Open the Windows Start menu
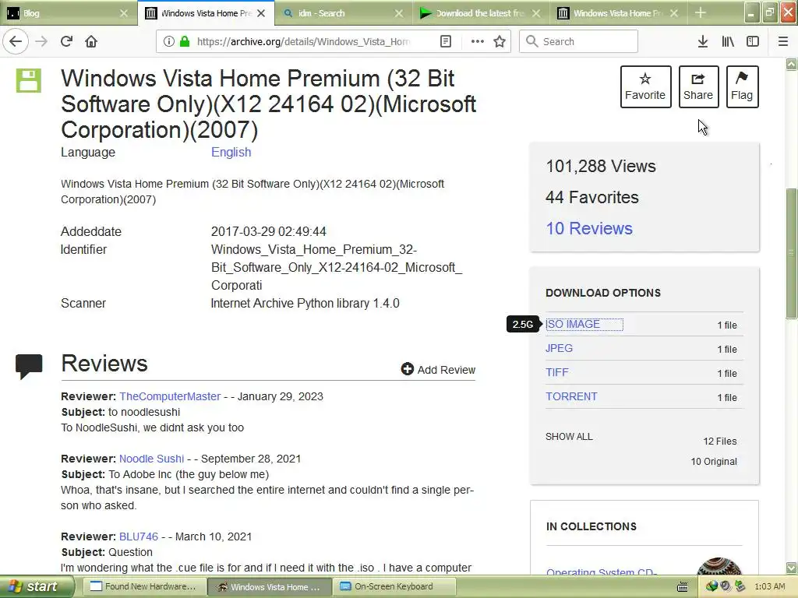798x598 pixels. coord(37,586)
